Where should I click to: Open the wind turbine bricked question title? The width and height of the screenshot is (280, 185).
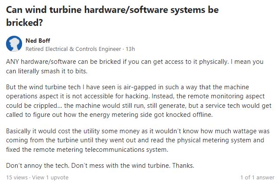point(113,16)
